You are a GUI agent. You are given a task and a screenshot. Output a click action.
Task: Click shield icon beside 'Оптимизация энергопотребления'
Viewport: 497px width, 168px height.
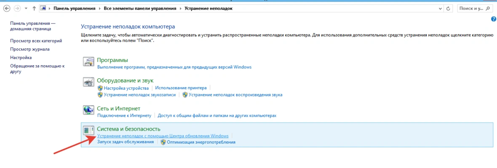coord(163,142)
